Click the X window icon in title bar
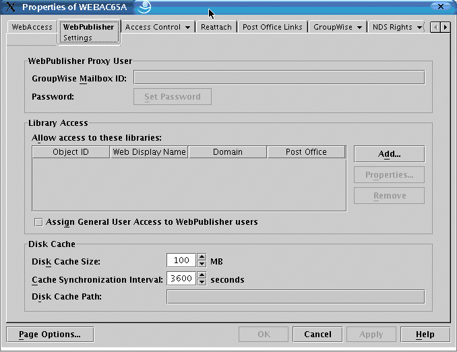This screenshot has width=457, height=352. coord(11,7)
